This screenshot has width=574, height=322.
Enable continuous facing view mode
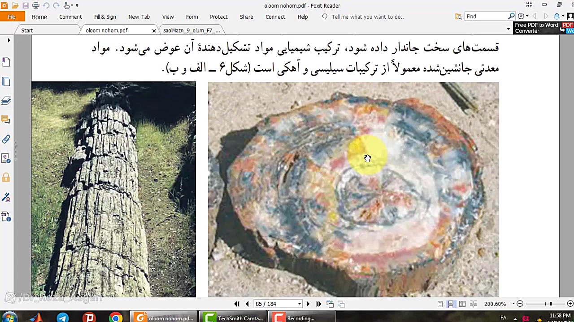tap(473, 304)
